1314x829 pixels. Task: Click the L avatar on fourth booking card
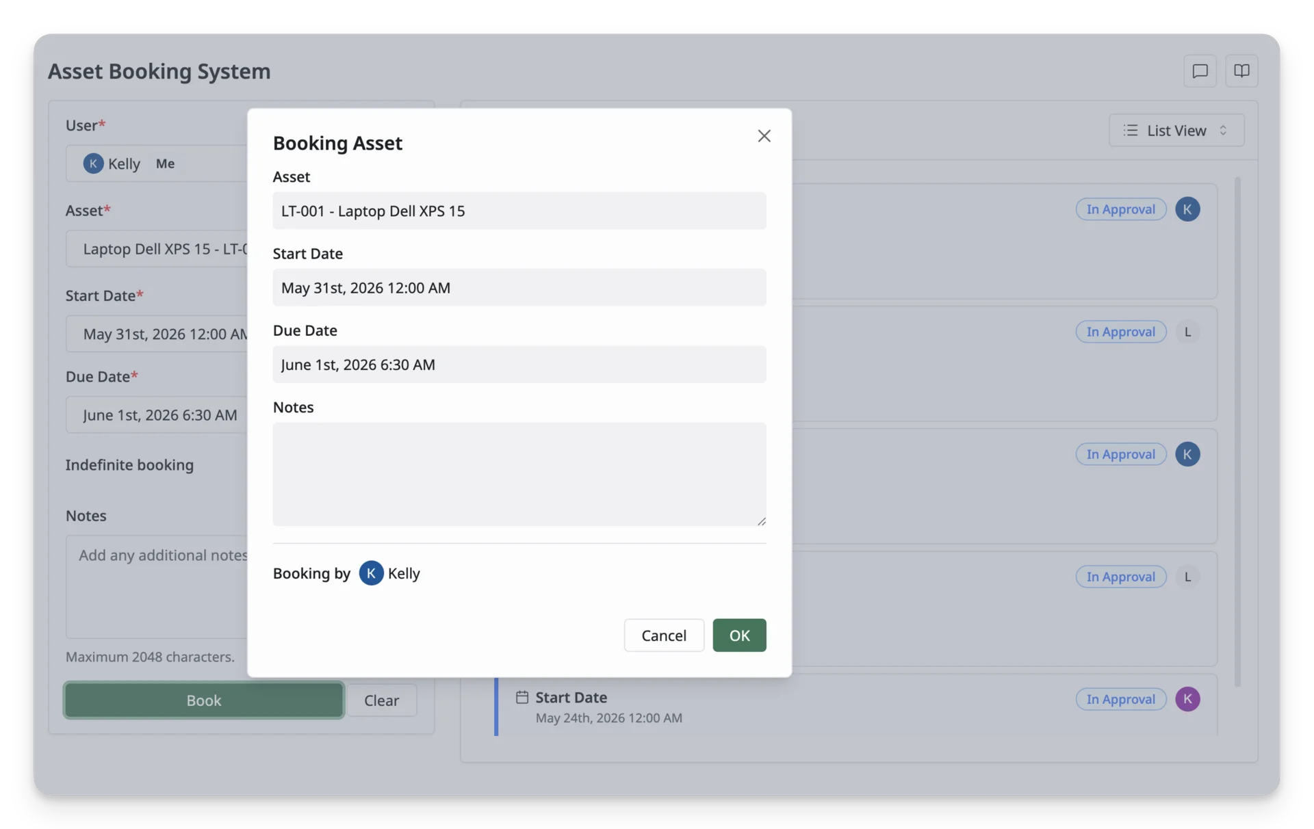click(1187, 576)
